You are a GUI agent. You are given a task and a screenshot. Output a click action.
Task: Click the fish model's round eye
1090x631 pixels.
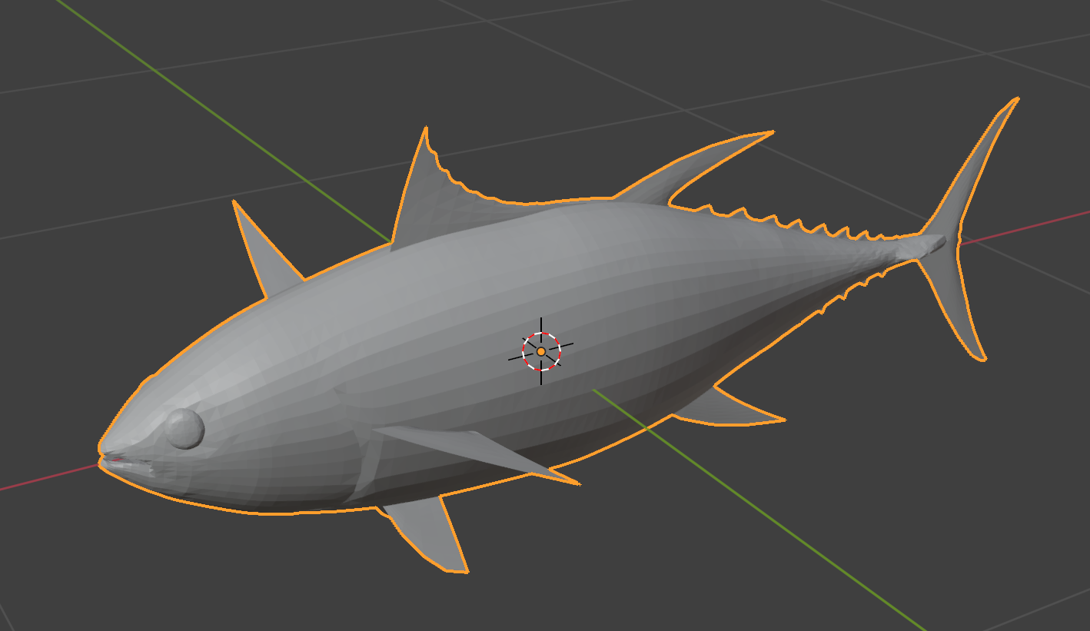click(185, 429)
